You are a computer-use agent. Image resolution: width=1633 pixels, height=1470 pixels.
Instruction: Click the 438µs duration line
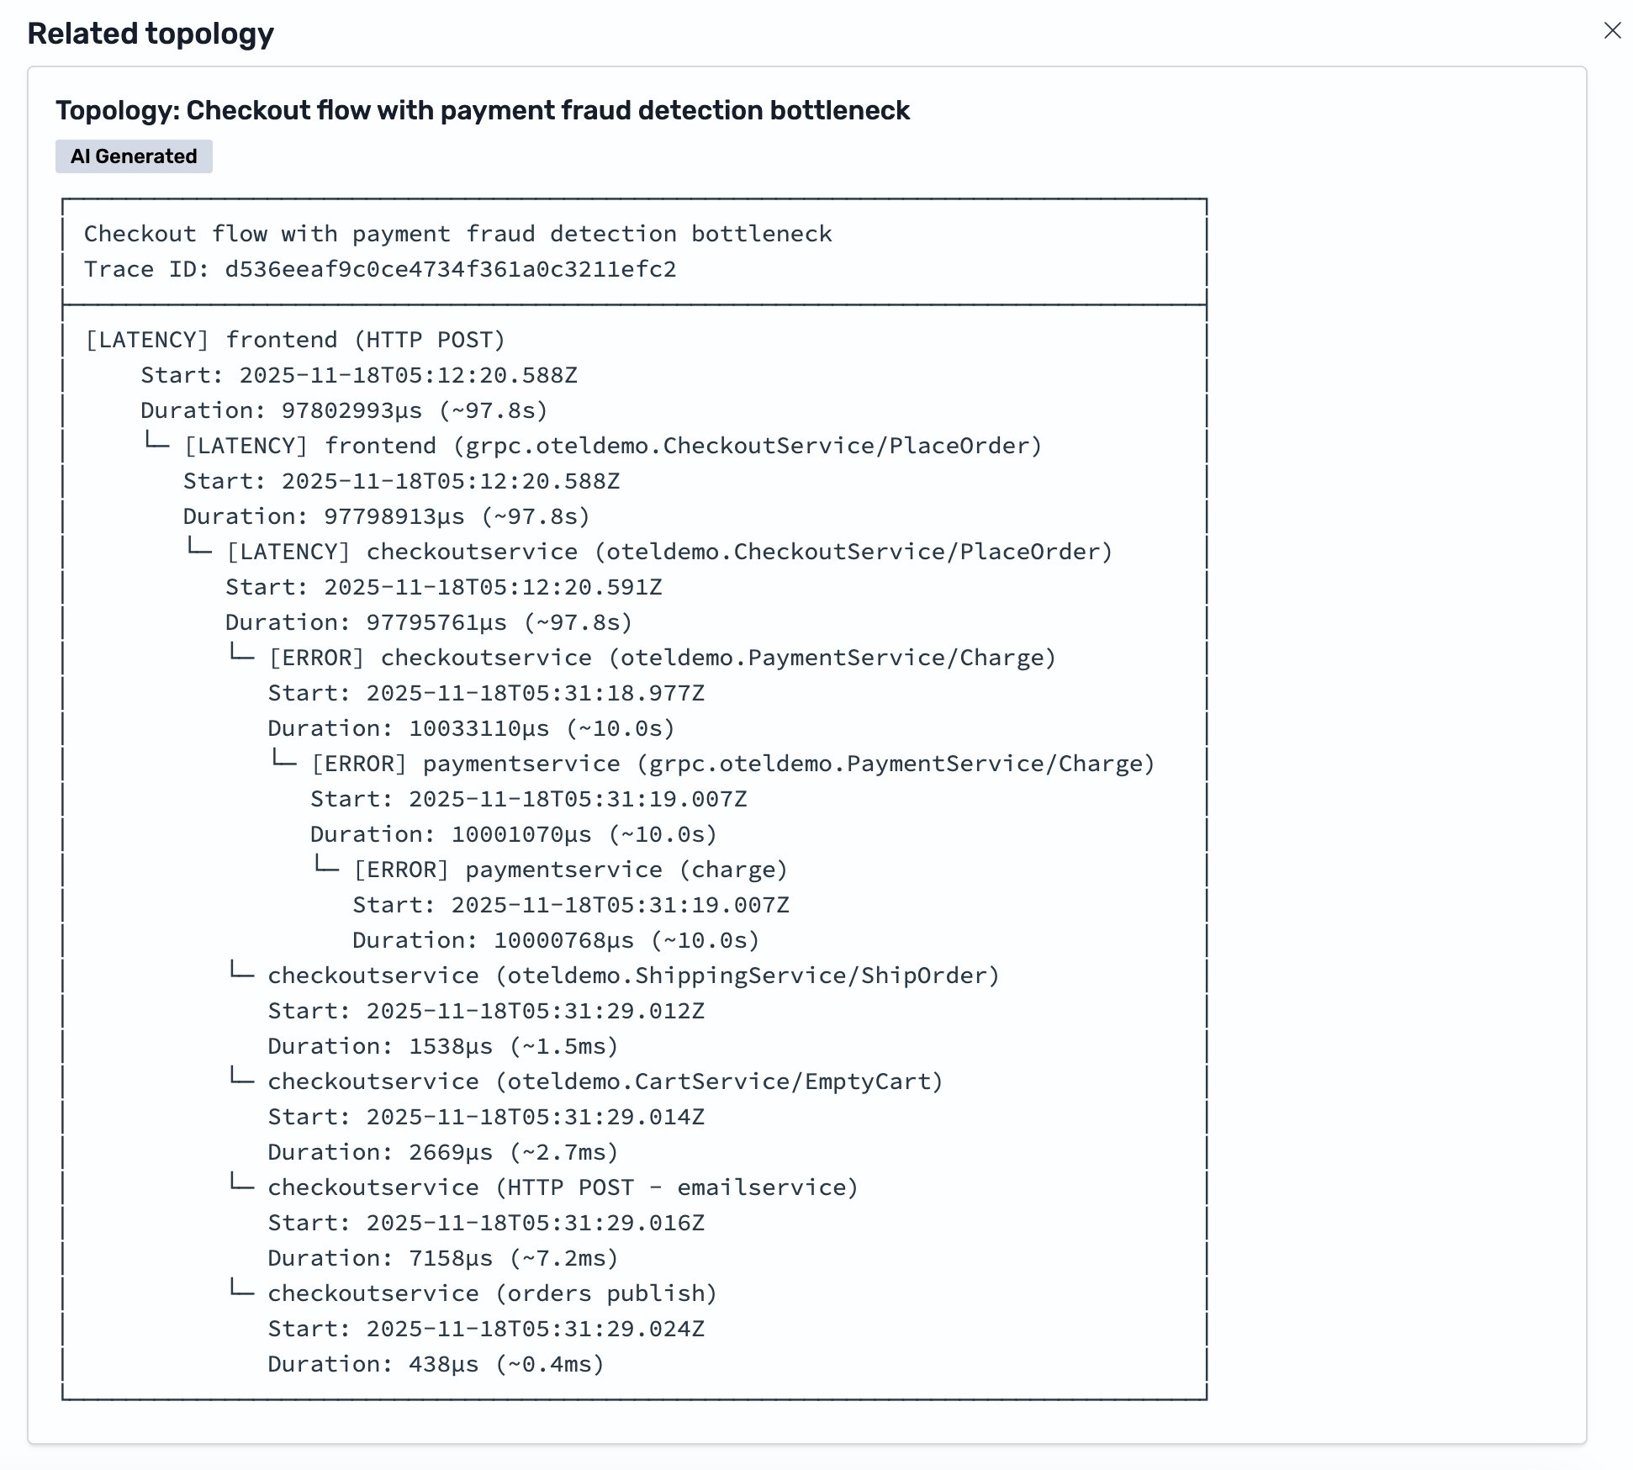pyautogui.click(x=436, y=1364)
